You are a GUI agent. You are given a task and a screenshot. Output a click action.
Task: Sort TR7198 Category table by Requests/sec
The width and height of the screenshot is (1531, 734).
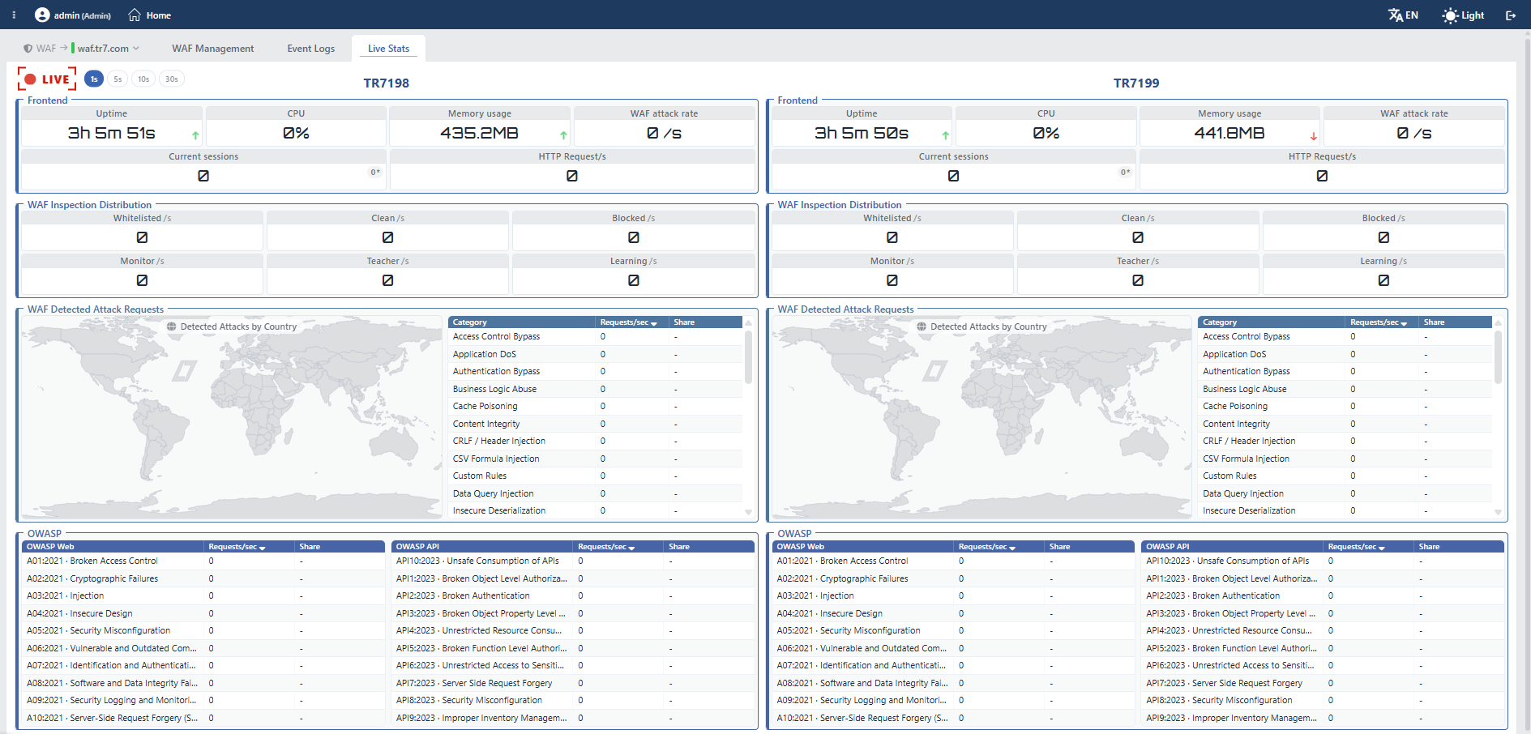coord(628,322)
